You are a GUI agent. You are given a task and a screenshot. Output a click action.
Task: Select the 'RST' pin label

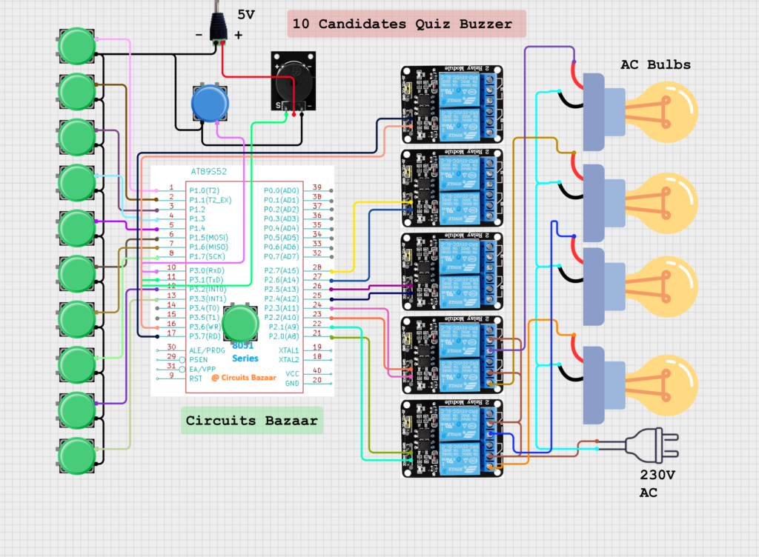[x=196, y=378]
